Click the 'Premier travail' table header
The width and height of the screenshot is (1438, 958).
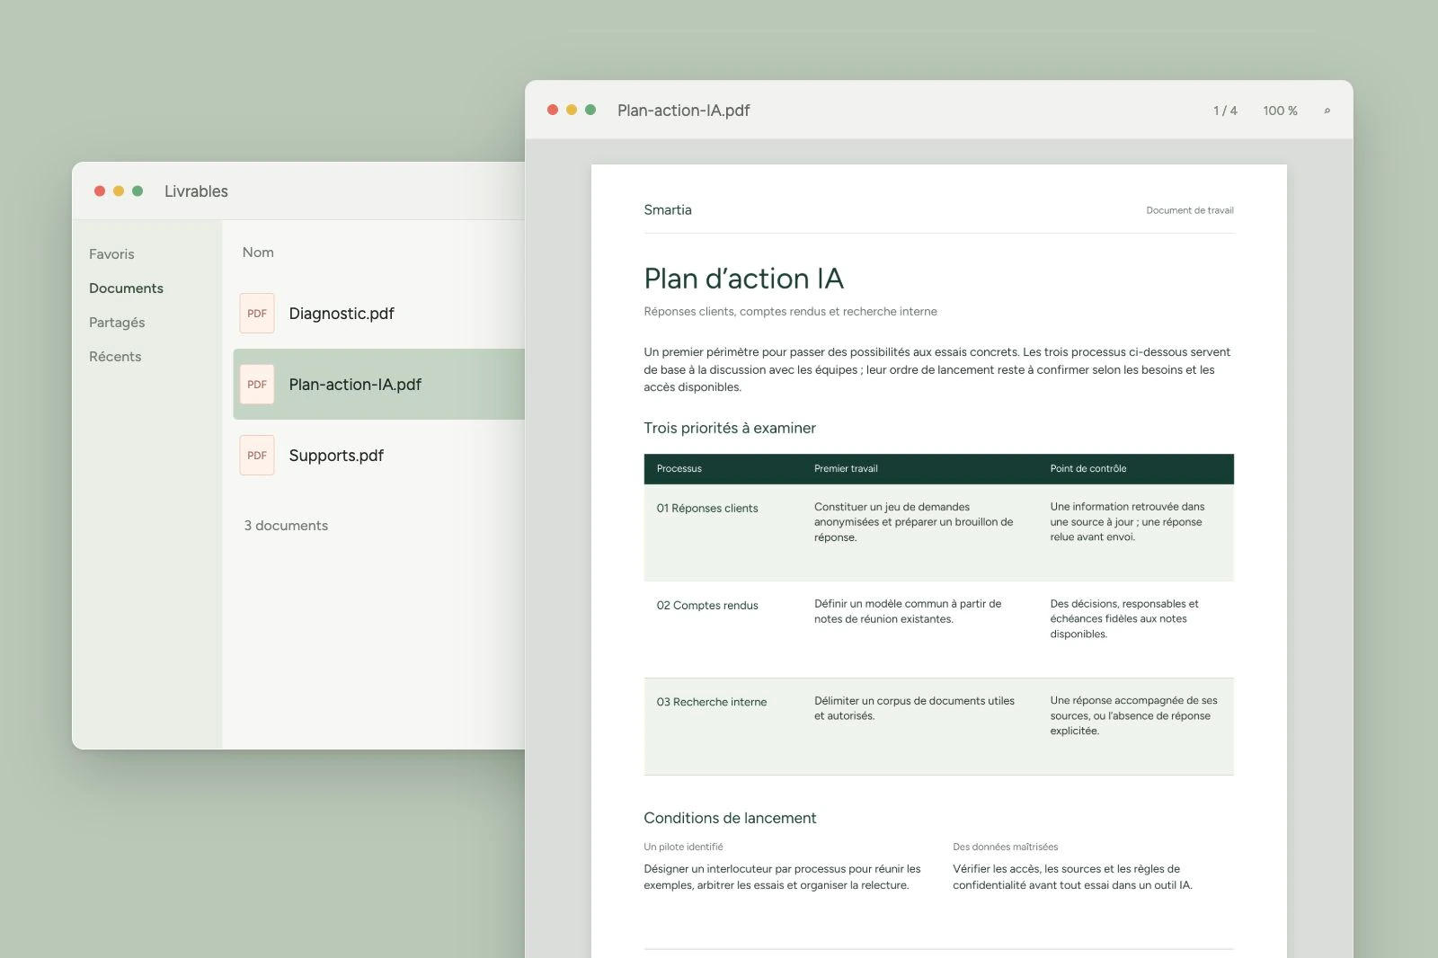click(x=846, y=469)
